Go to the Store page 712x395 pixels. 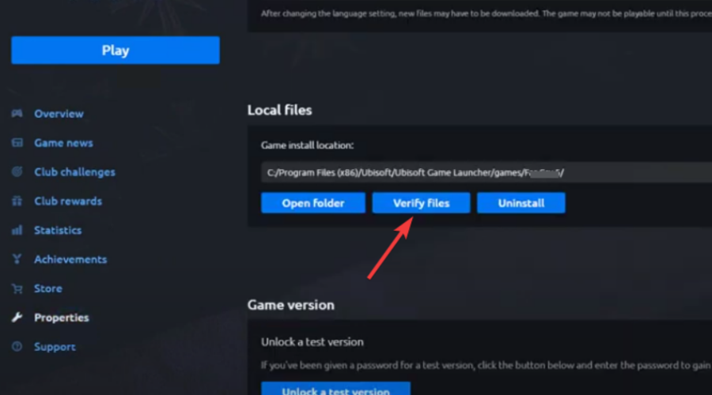47,288
